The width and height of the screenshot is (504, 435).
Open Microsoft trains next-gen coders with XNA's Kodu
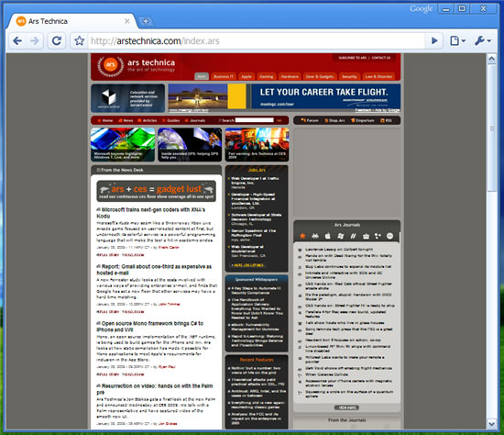[151, 213]
